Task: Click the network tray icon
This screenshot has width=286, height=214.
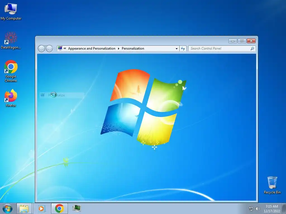Action: (251, 209)
